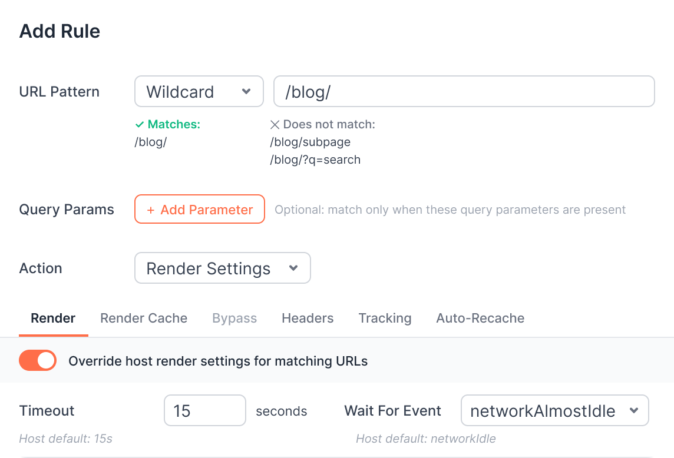The height and width of the screenshot is (458, 674).
Task: Click the /blog/?q=search example text
Action: [316, 160]
